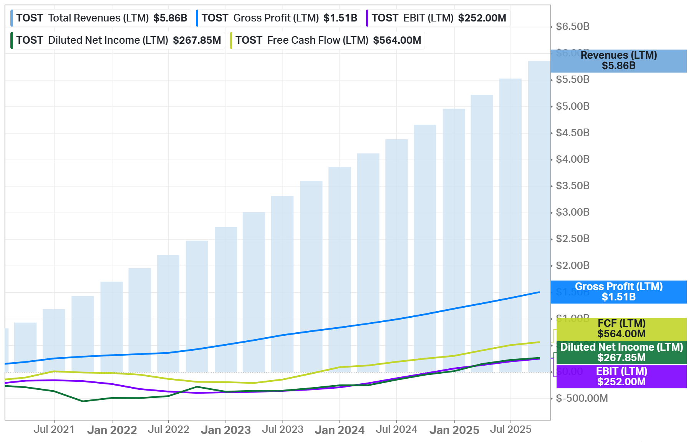Click the revenue bar above Jul 2021
This screenshot has width=691, height=442.
click(x=54, y=340)
